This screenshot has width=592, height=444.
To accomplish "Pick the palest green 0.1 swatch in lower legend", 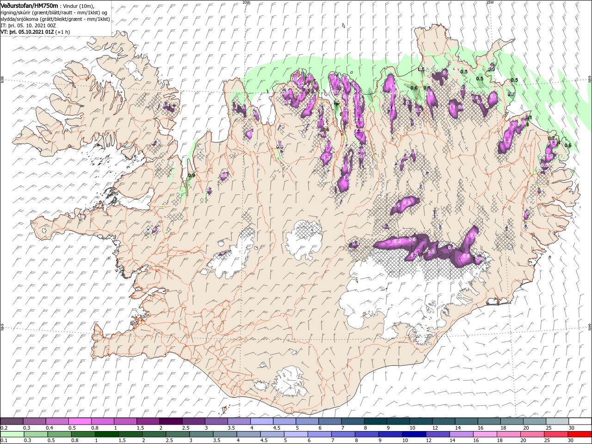I will click(x=12, y=434).
